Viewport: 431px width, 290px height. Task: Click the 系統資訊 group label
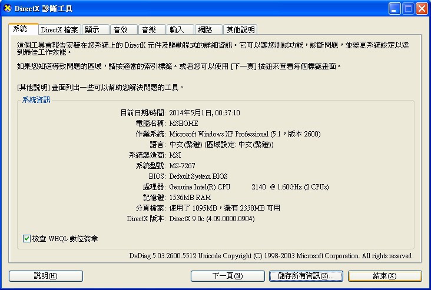tap(36, 99)
